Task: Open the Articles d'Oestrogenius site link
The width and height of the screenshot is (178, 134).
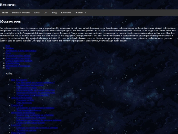Action: pyautogui.click(x=22, y=98)
